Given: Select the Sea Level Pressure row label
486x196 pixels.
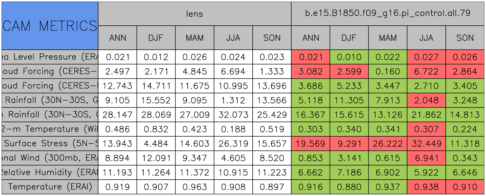Looking at the screenshot, I should 50,57.
